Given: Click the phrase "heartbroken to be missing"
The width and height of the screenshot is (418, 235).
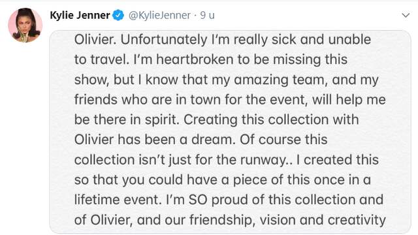Looking at the screenshot, I should 238,59.
